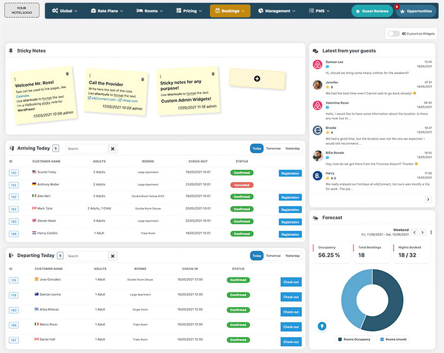Open Jennifer's guest review avatar

click(x=317, y=85)
